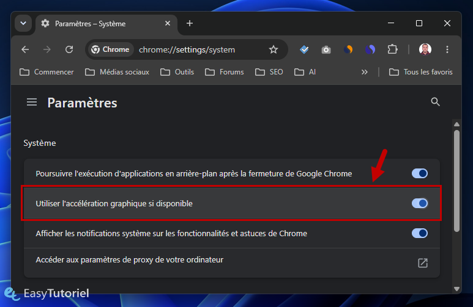Open the Commencer bookmarks folder

(x=47, y=72)
